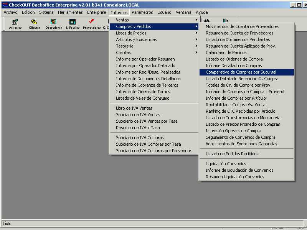Open the Sistema menu
The image size is (307, 230).
[46, 12]
